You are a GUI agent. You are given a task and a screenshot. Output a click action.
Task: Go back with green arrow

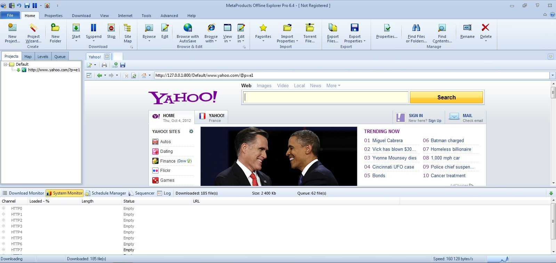pos(99,75)
